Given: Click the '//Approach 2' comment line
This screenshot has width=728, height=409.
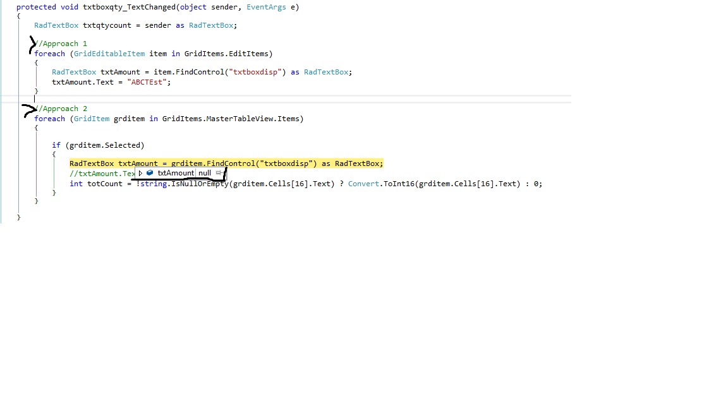Looking at the screenshot, I should click(61, 109).
